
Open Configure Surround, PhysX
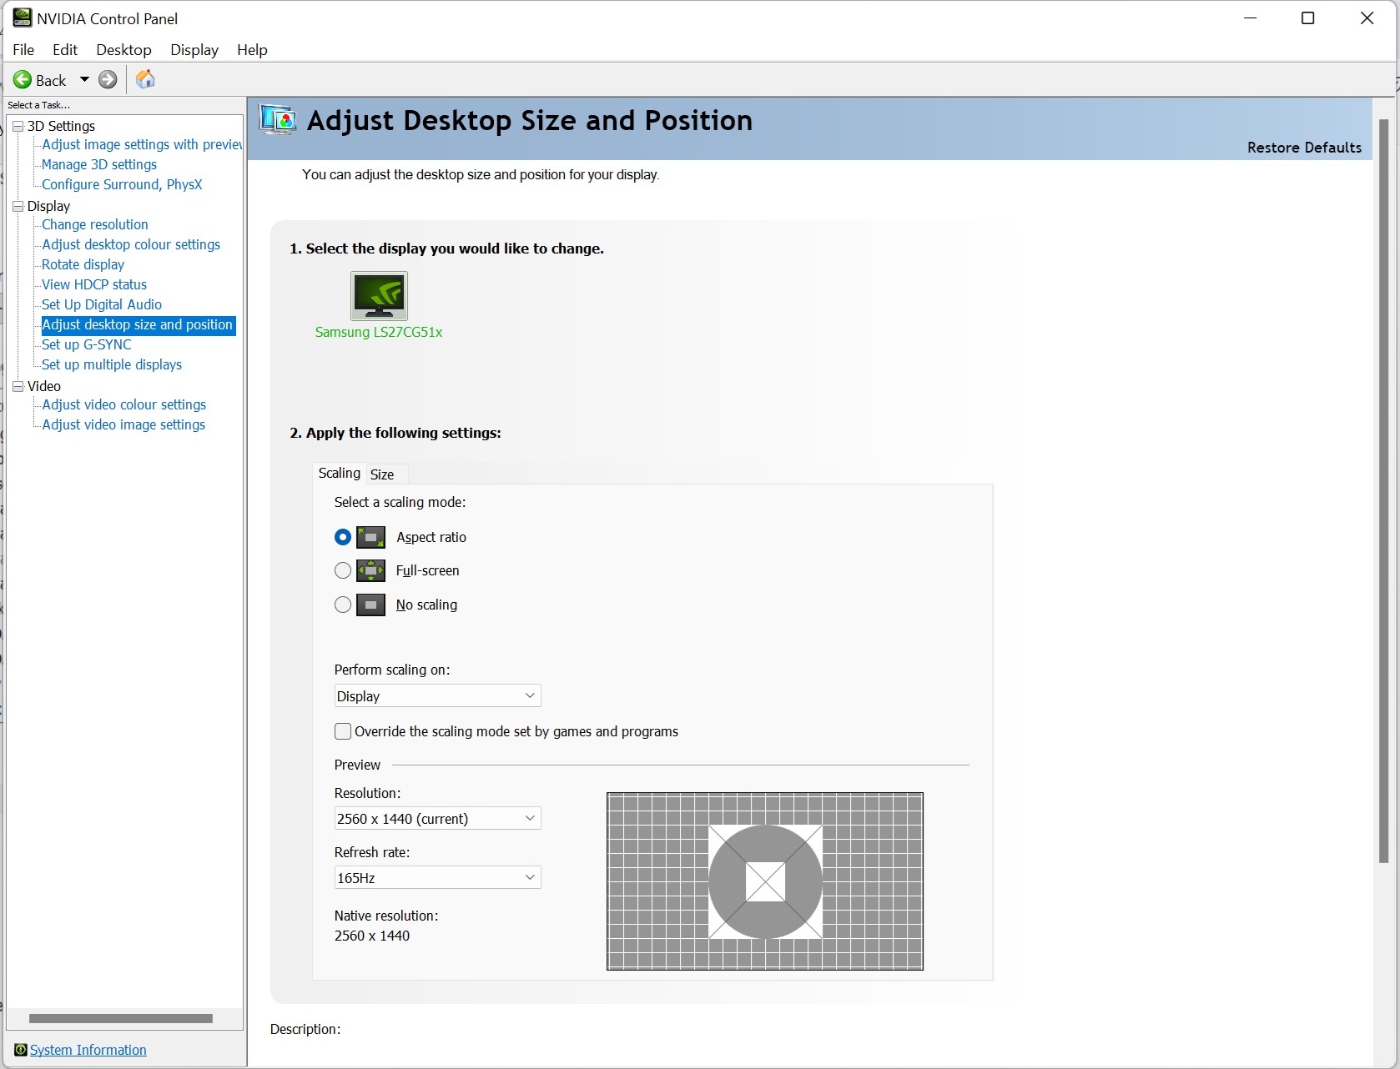(x=122, y=184)
